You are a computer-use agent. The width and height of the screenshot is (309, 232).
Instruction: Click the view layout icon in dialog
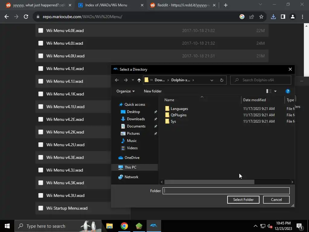269,91
